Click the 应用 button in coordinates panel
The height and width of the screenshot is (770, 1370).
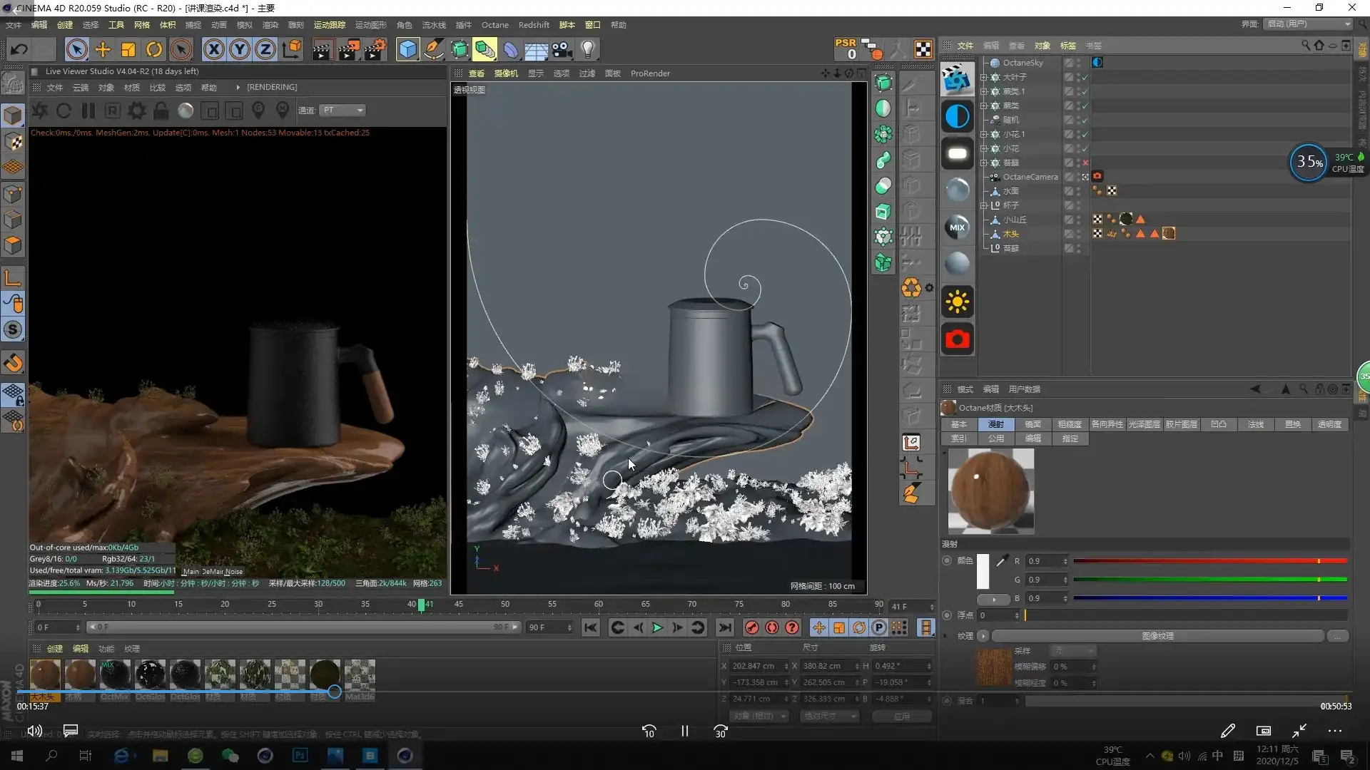pyautogui.click(x=902, y=716)
